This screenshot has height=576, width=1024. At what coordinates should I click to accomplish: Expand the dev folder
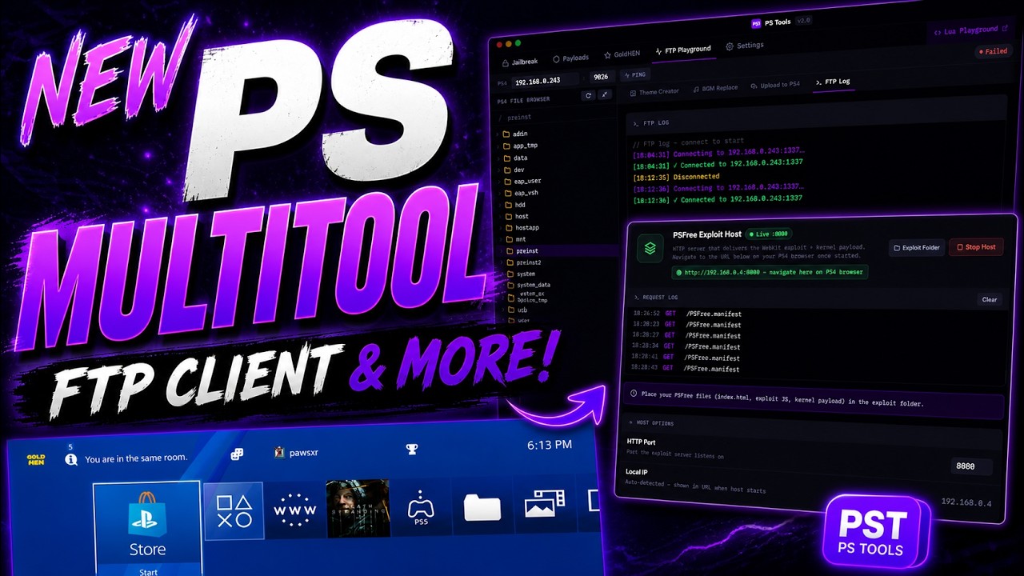[513, 170]
